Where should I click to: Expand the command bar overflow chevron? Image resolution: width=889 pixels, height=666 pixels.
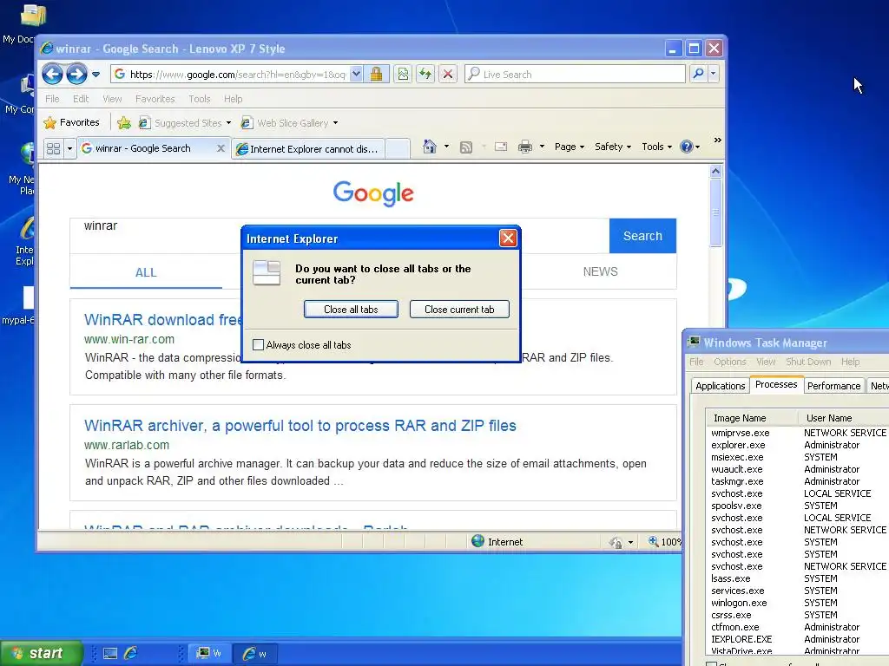[x=718, y=140]
